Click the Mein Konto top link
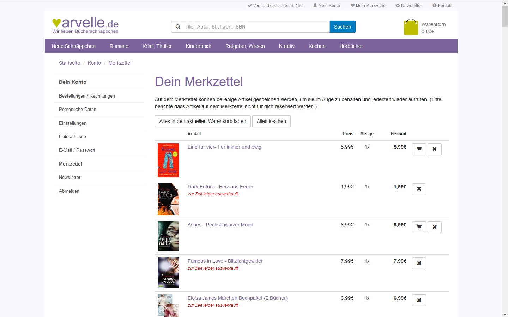 [x=327, y=6]
